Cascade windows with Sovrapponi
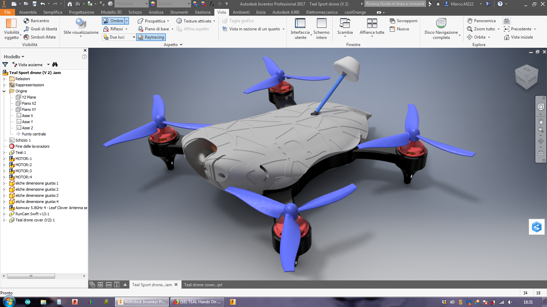 403,21
